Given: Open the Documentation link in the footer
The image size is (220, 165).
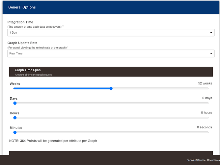Looking at the screenshot, I should (213, 160).
